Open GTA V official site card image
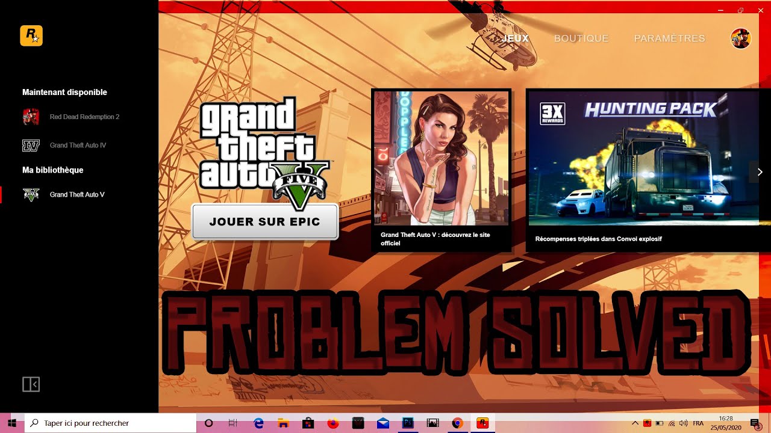771x433 pixels. click(442, 158)
